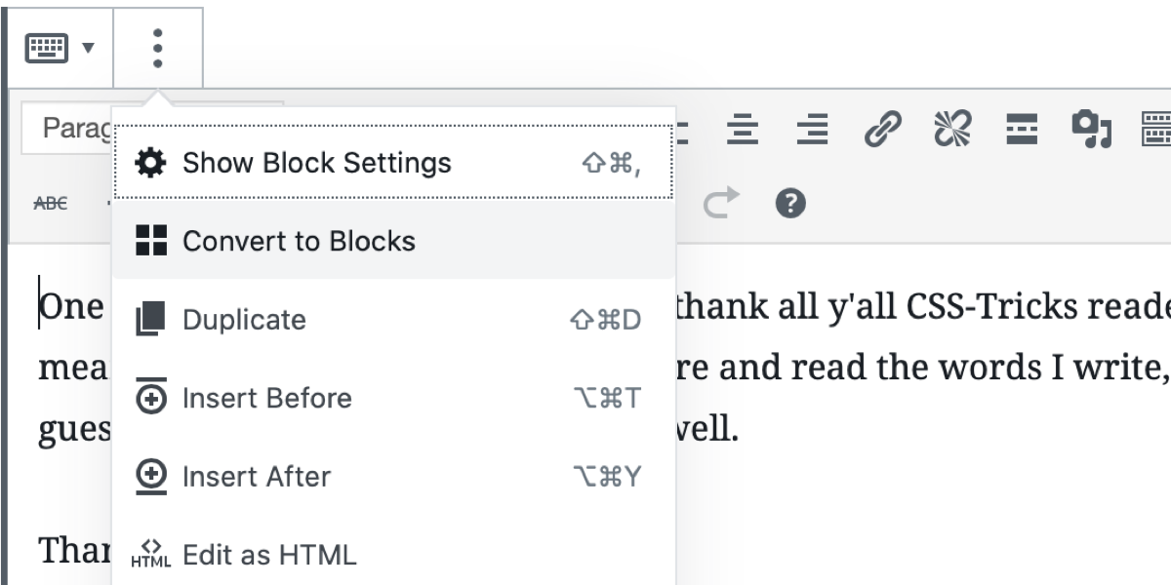
Task: Click the align center icon
Action: (x=744, y=129)
